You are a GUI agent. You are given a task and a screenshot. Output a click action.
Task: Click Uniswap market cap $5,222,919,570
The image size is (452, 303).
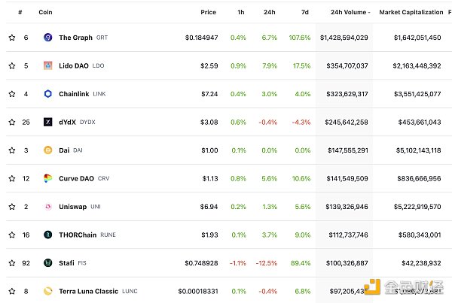[417, 207]
